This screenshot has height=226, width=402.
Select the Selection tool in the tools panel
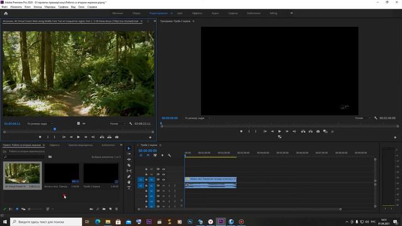[x=129, y=148]
